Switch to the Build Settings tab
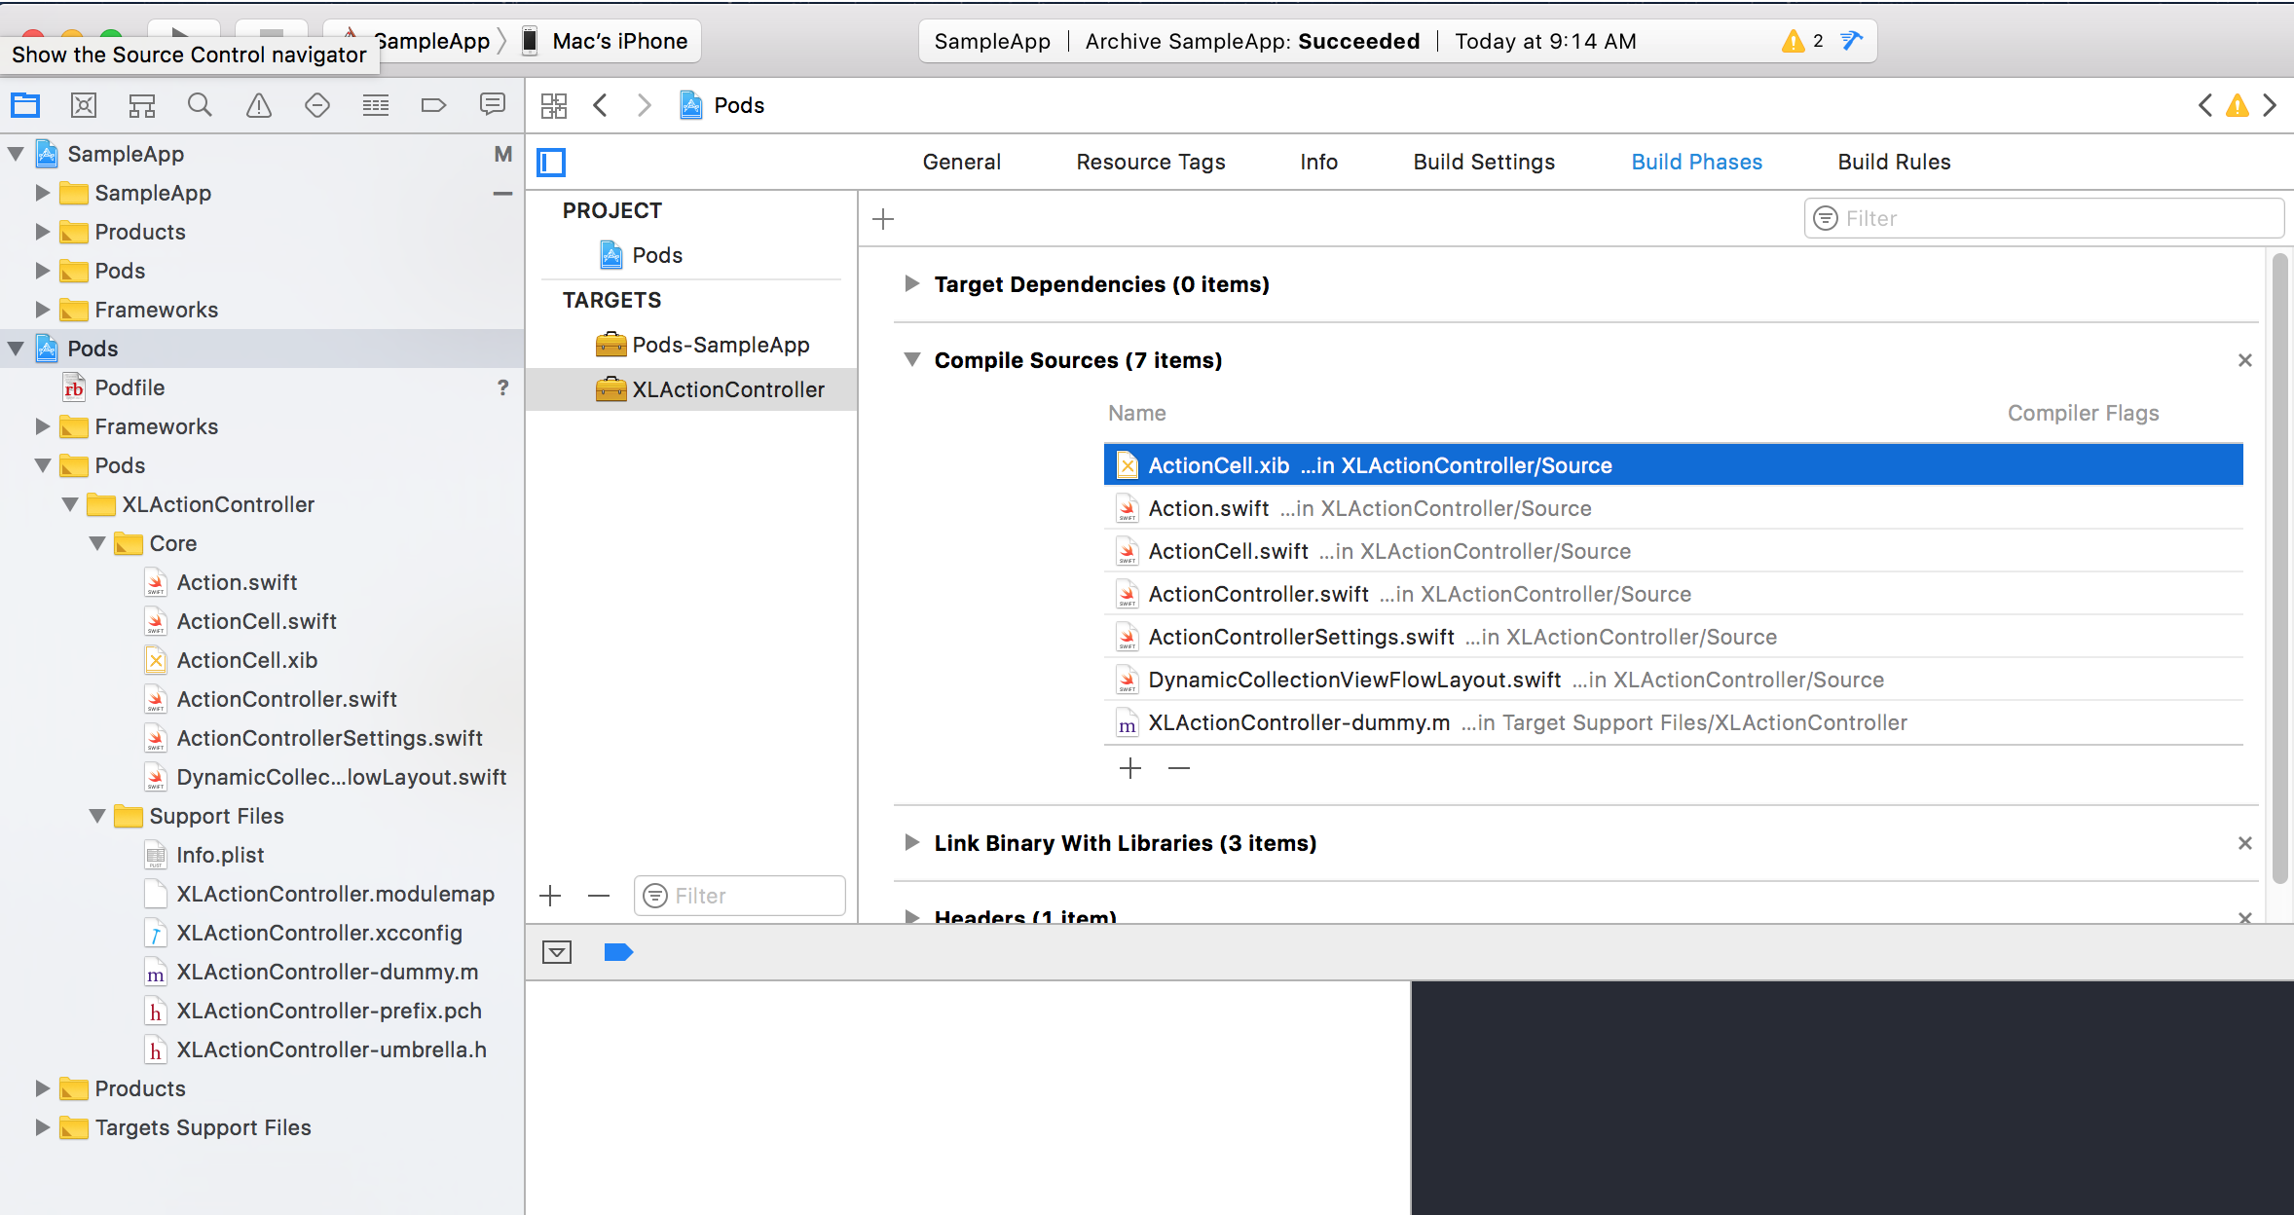This screenshot has height=1215, width=2294. (x=1483, y=162)
